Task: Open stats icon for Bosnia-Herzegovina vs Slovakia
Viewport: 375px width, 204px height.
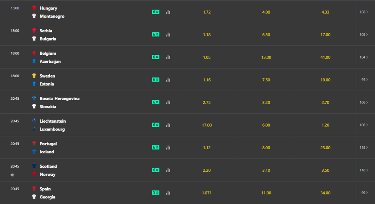Action: (168, 102)
